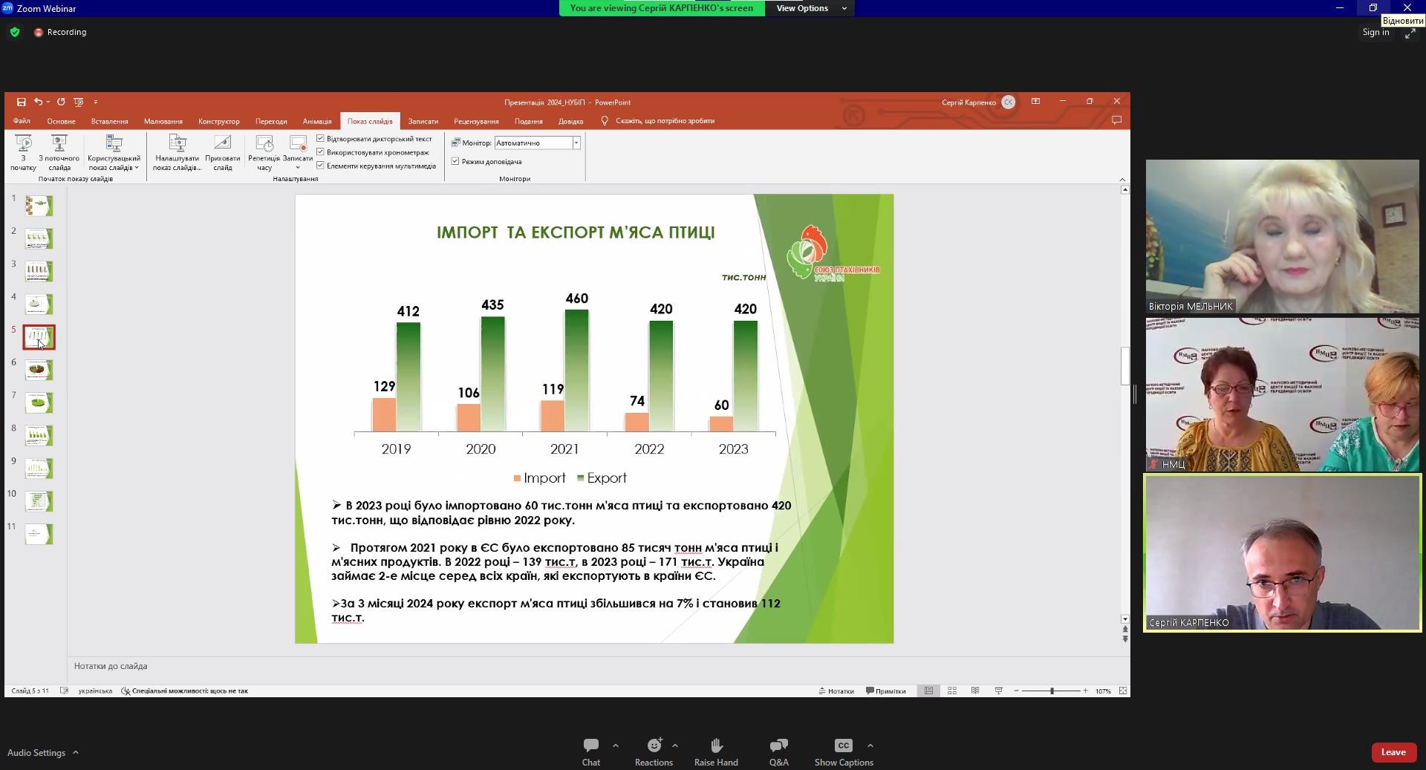
Task: Open Zoom Reactions
Action: pyautogui.click(x=654, y=752)
